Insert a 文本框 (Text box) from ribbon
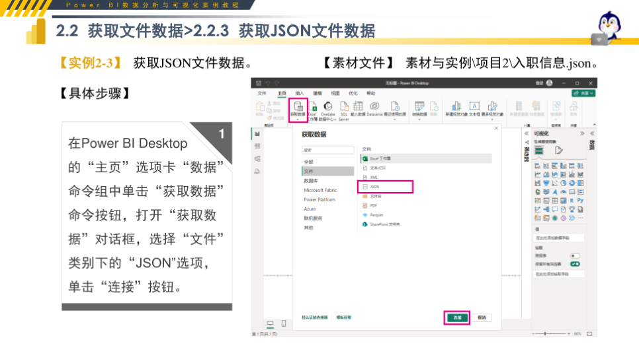Viewport: 639px width, 359px height. tap(474, 110)
